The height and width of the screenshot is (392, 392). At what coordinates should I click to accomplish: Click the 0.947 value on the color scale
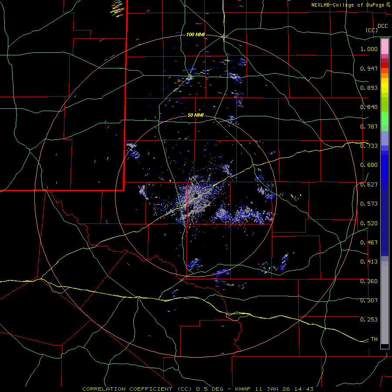pos(369,68)
